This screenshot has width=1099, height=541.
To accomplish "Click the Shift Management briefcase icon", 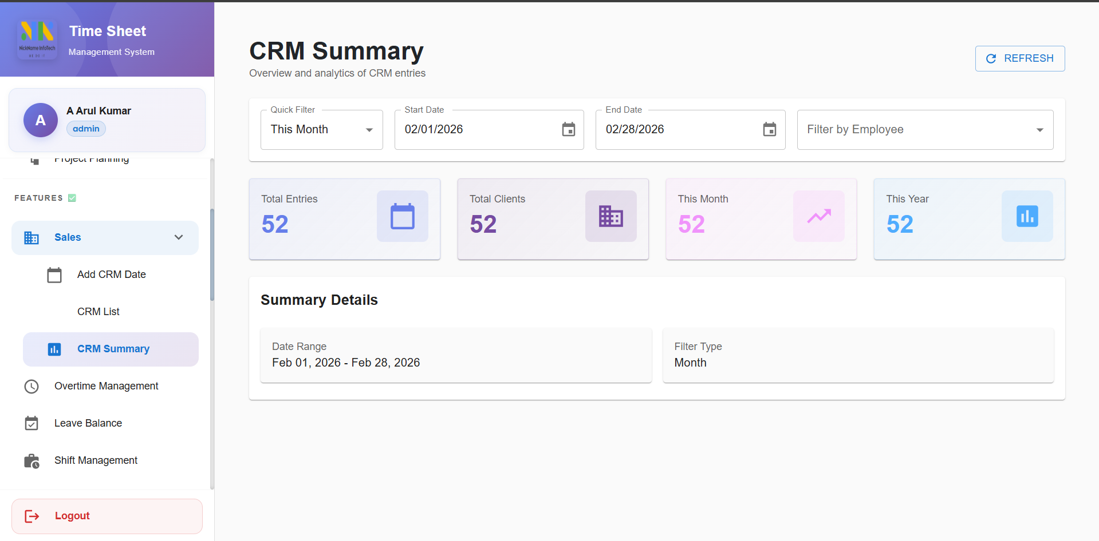I will click(32, 460).
